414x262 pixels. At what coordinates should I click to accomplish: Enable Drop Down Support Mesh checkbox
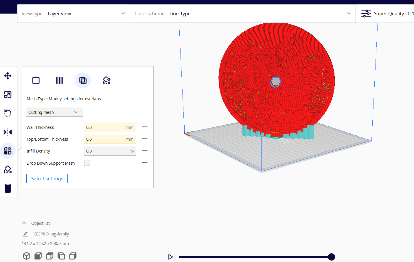(87, 163)
